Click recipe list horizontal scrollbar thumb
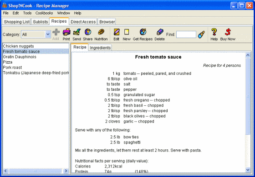This screenshot has width=255, height=177. [35, 171]
